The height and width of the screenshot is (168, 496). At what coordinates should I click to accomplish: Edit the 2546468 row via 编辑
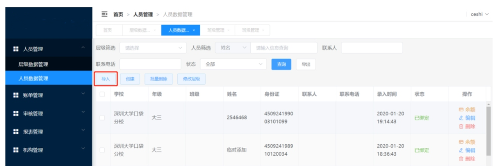click(467, 118)
